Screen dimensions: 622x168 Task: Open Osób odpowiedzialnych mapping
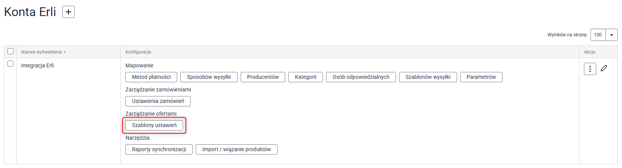coord(361,77)
